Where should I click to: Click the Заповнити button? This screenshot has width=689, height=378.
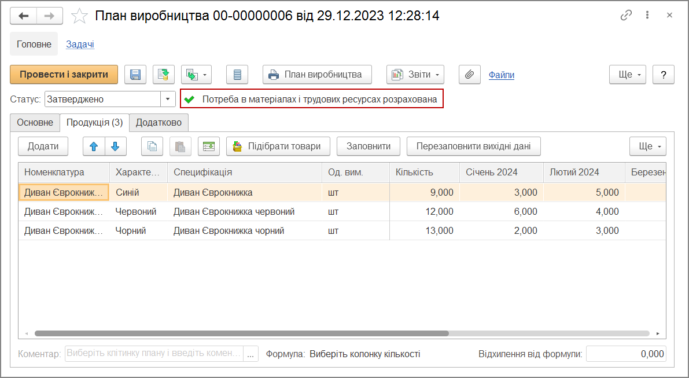pos(368,146)
